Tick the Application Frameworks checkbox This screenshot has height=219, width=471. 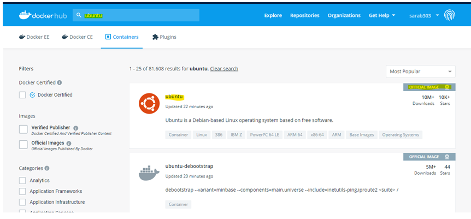22,191
